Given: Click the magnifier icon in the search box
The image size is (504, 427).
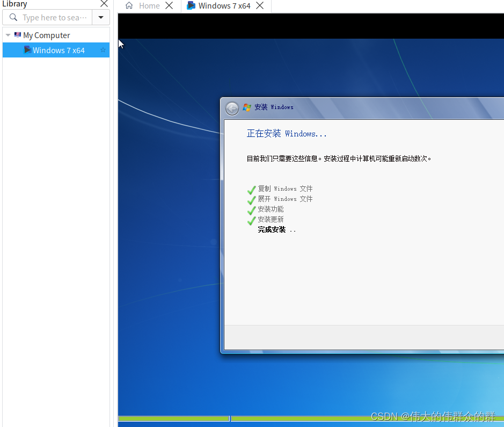Looking at the screenshot, I should click(13, 17).
